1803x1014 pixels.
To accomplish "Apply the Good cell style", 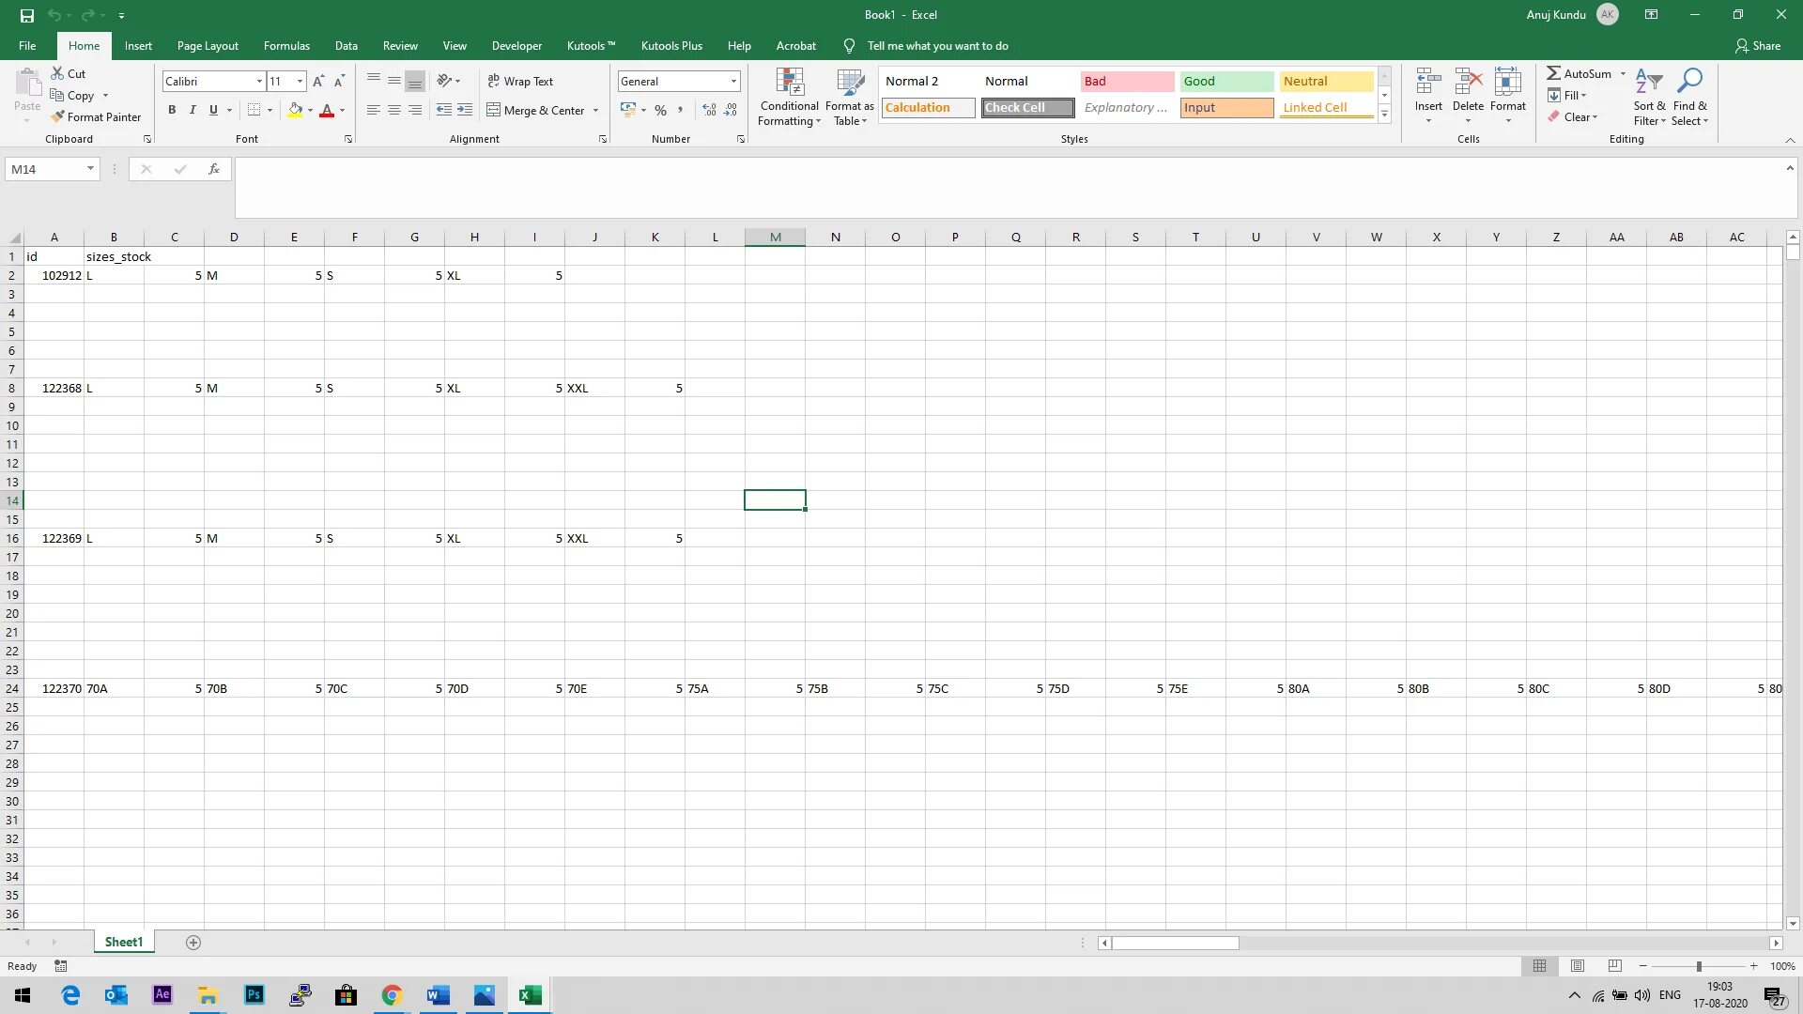I will coord(1225,82).
